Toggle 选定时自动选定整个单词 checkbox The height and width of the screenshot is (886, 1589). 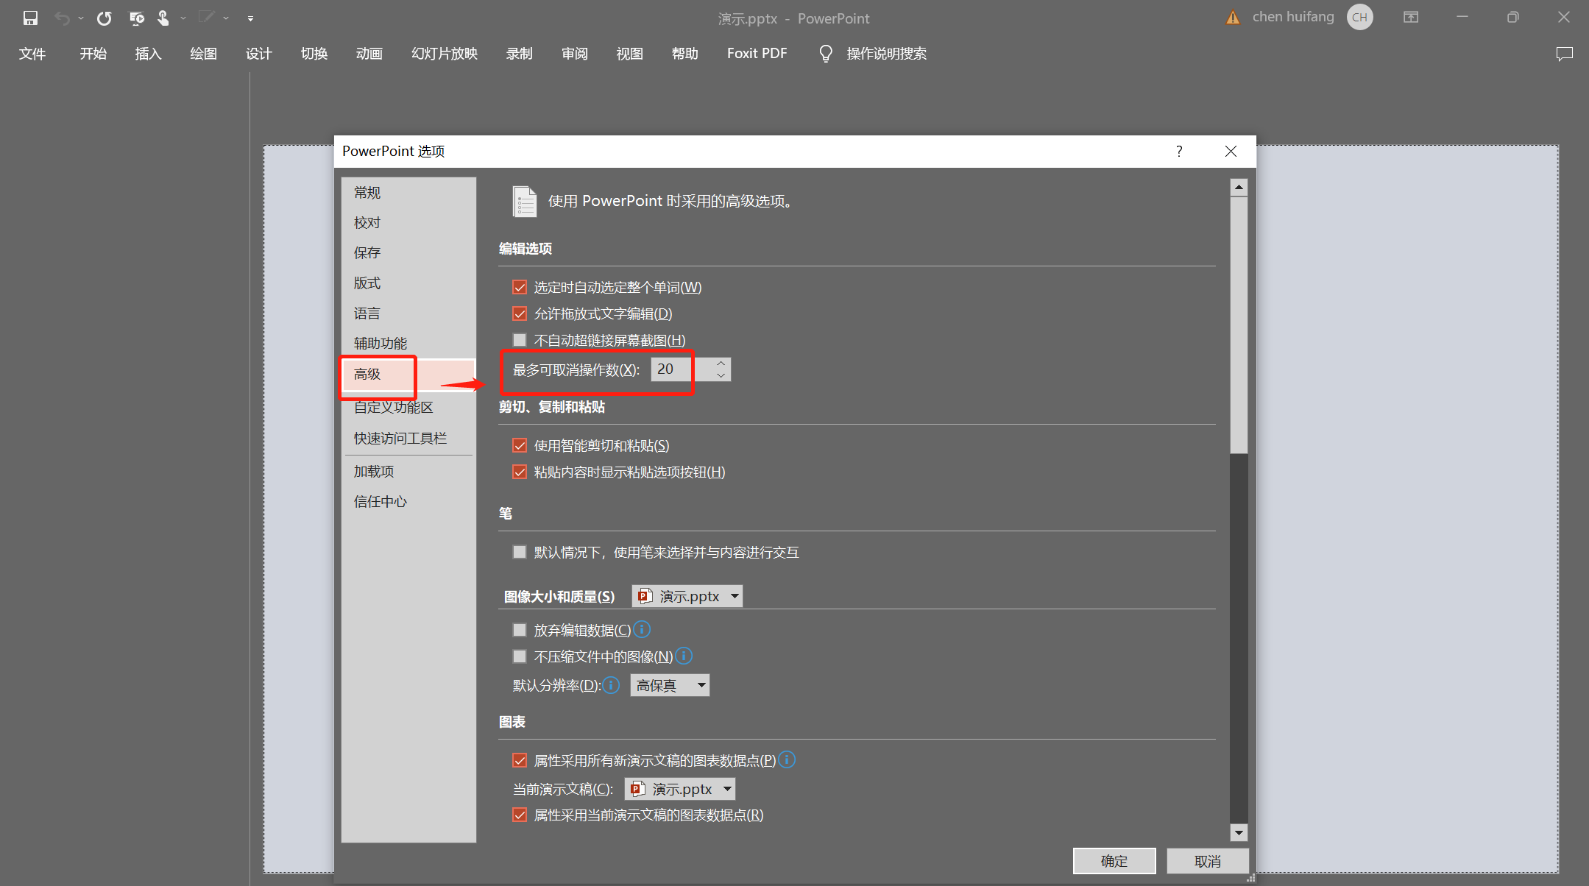pos(520,287)
